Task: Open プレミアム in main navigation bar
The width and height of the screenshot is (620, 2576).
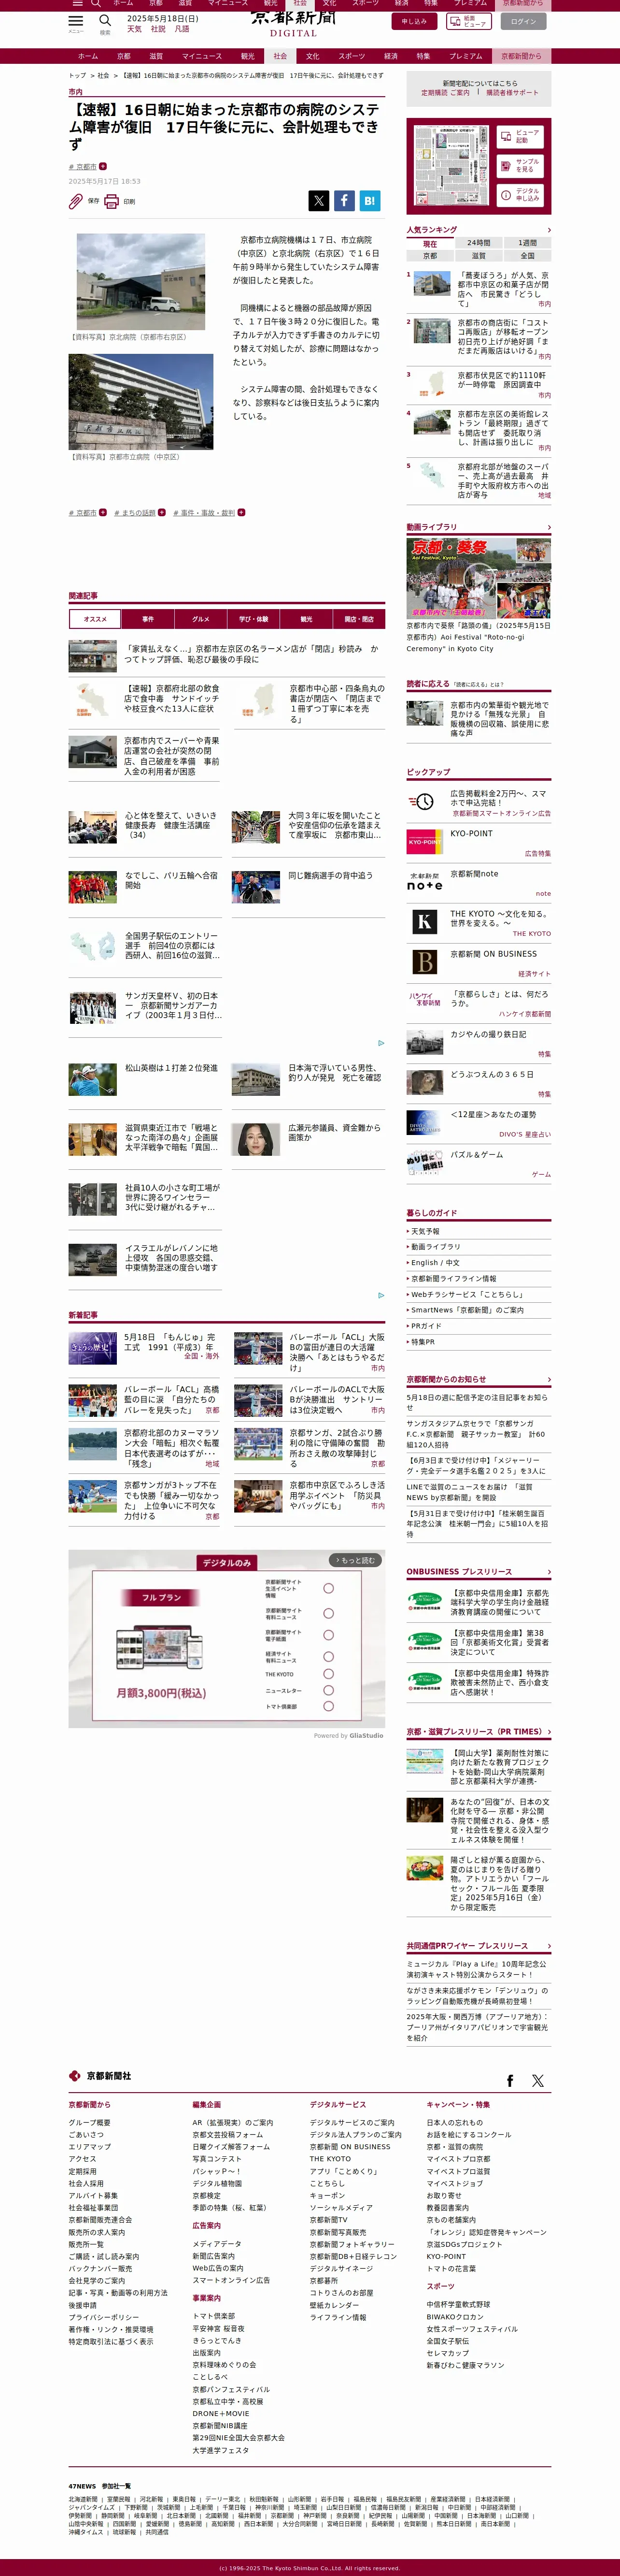Action: [465, 56]
